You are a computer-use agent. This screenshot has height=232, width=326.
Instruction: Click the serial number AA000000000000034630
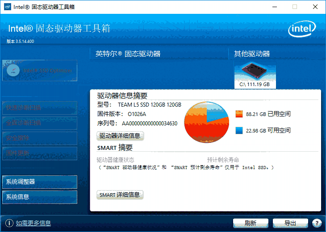pos(150,124)
